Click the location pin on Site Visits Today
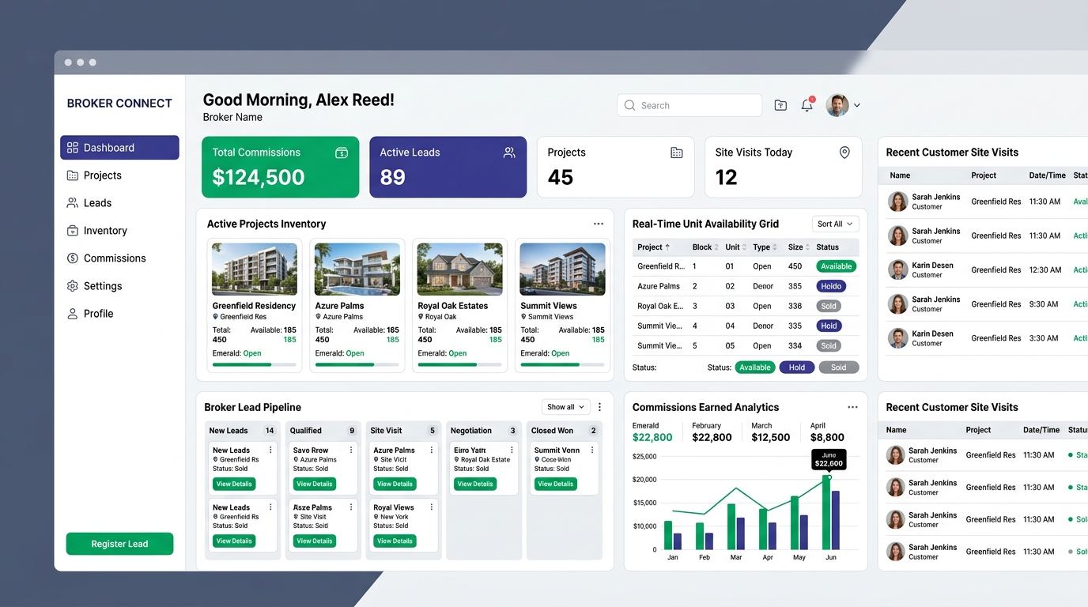 click(844, 153)
